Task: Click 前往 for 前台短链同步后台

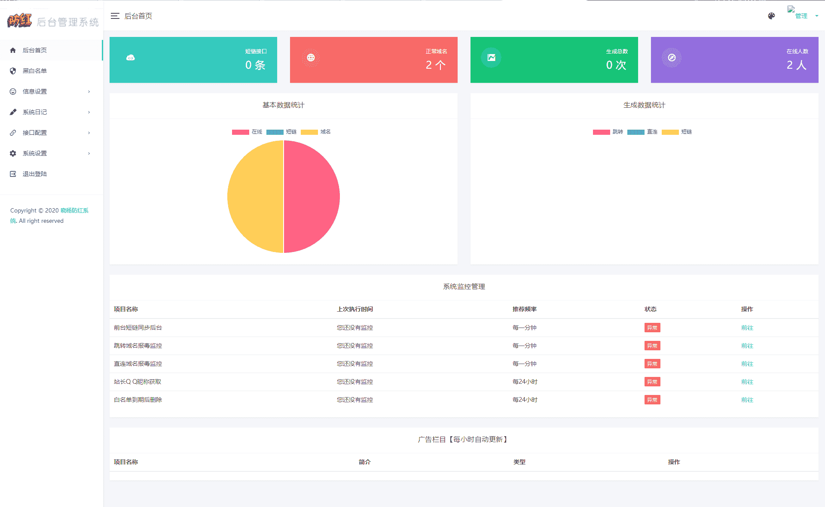Action: [747, 328]
